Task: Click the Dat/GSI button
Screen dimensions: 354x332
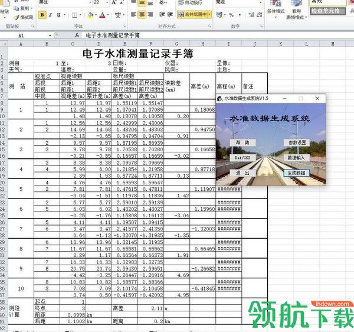Action: 242,158
